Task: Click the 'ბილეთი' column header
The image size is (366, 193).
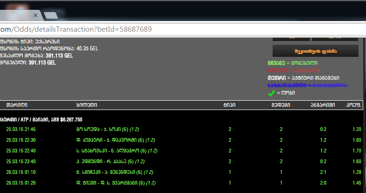Action: (x=87, y=105)
